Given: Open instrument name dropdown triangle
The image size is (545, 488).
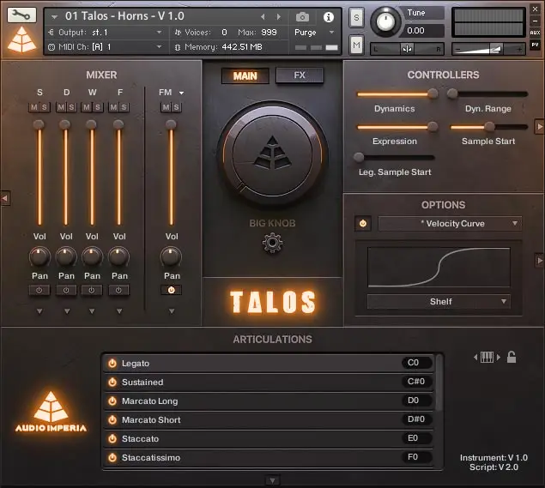Looking at the screenshot, I should (x=54, y=16).
